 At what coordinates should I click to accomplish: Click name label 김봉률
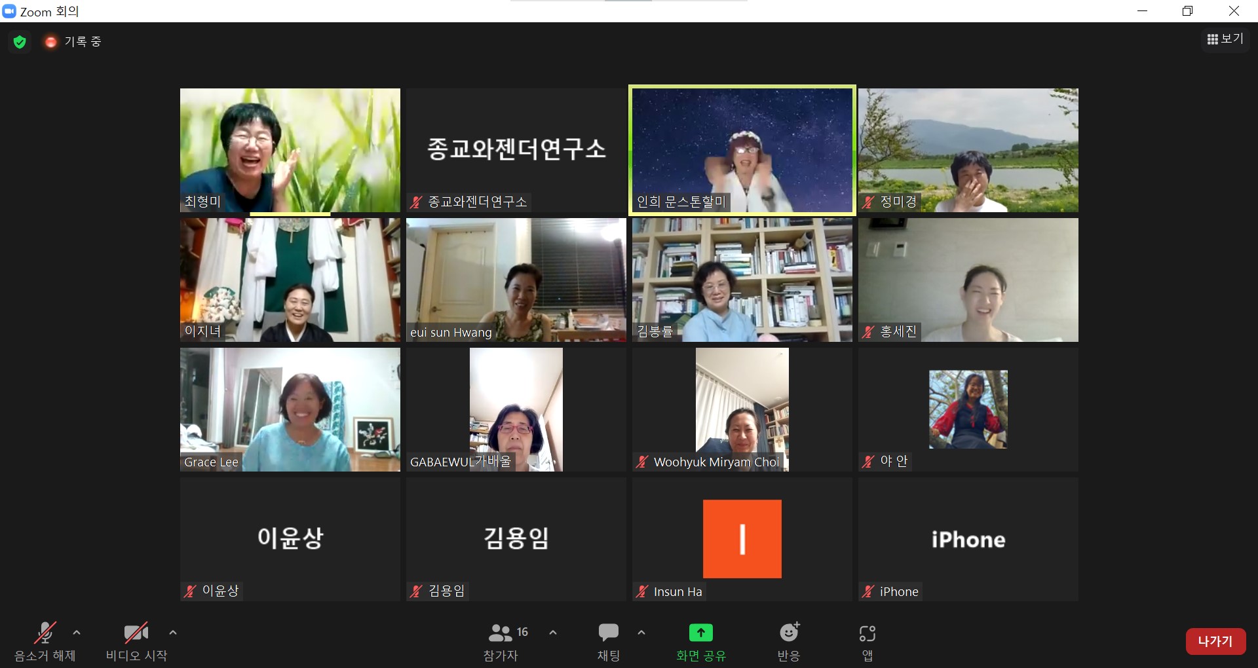pyautogui.click(x=655, y=331)
